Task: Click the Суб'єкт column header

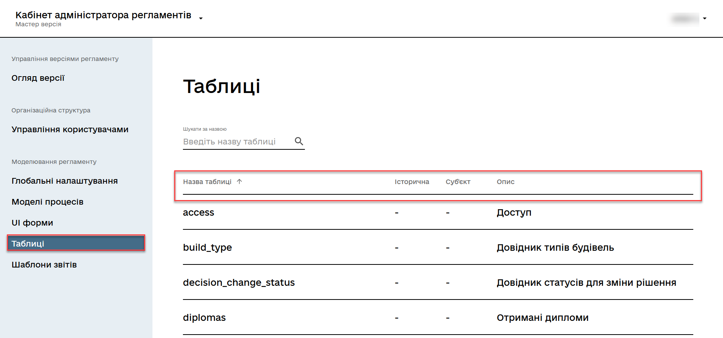Action: click(x=458, y=182)
